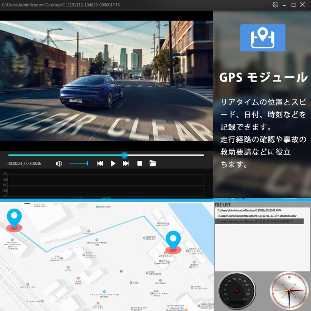Screen dimensions: 311x311
Task: Skip to the previous video file
Action: [x=100, y=163]
